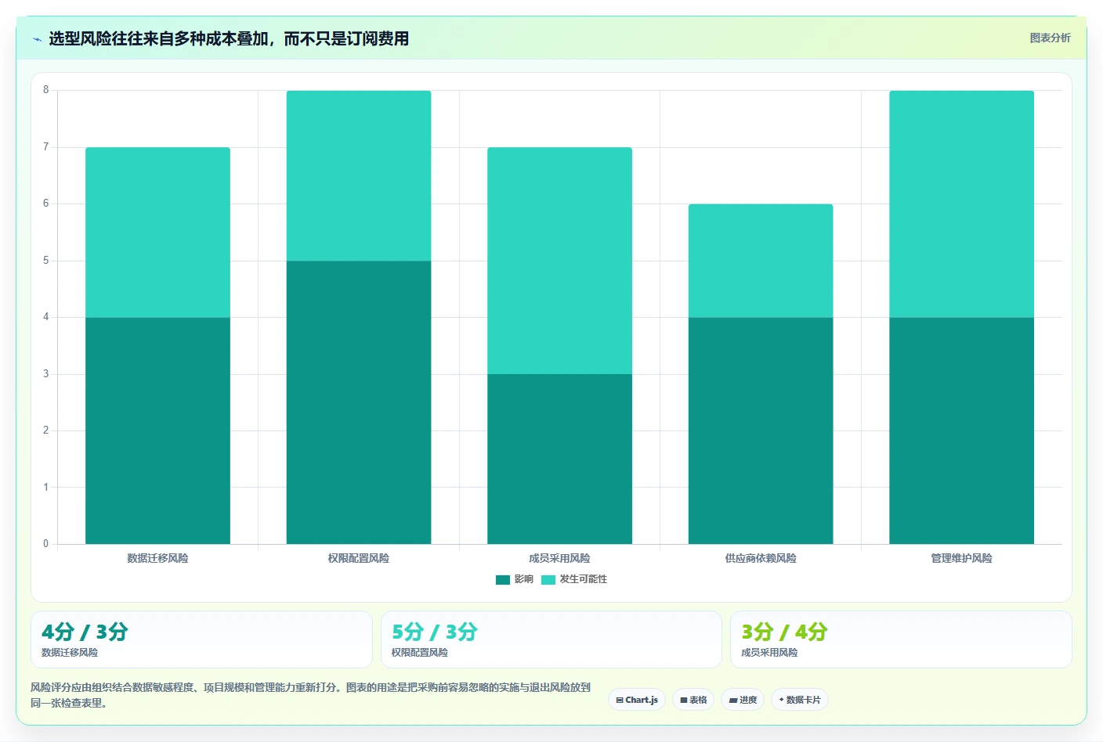1103x742 pixels.
Task: Click the light 发生可能性 segment of 数据迁移风险 bar
Action: pyautogui.click(x=157, y=232)
